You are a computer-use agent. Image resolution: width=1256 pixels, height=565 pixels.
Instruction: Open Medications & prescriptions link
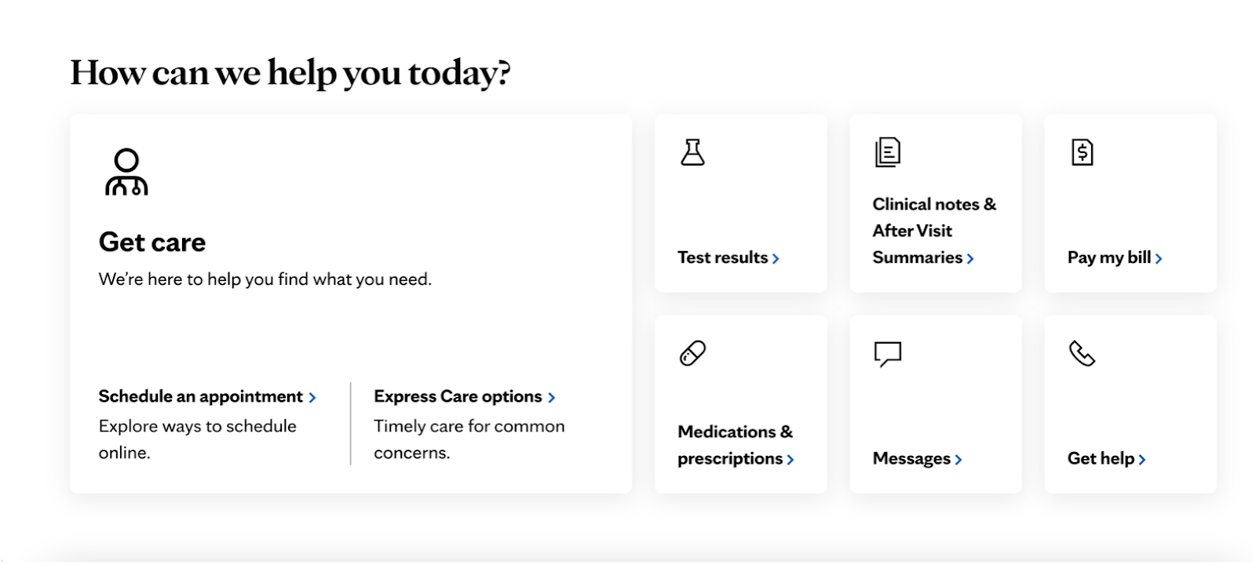[735, 445]
